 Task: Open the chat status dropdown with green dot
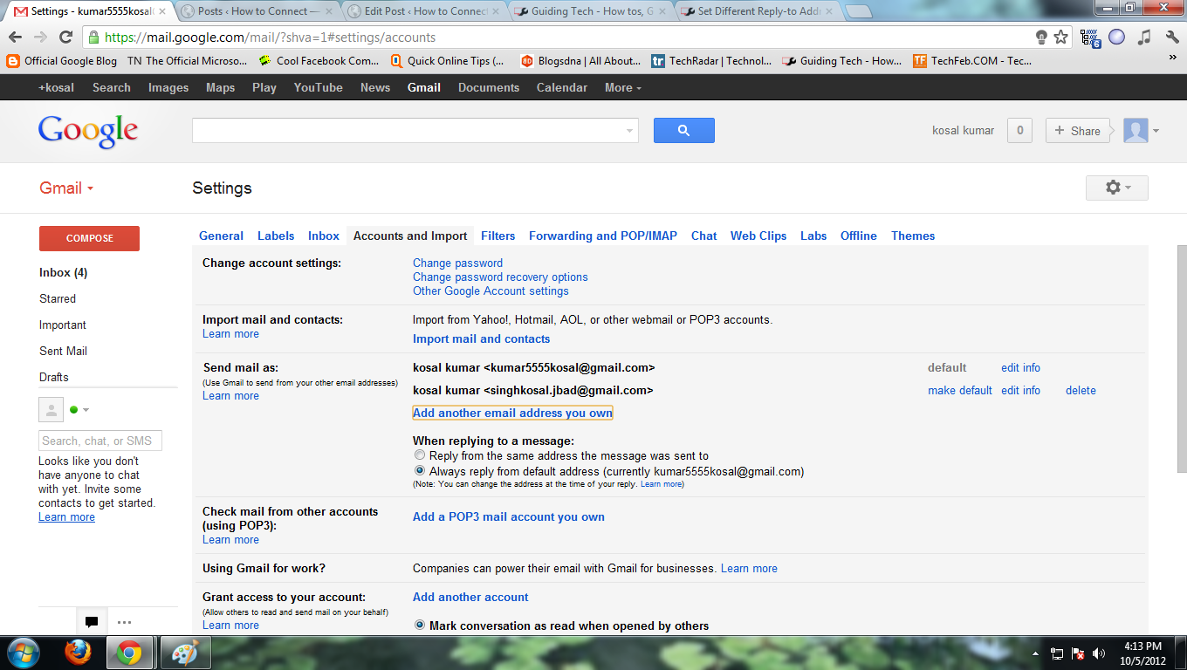(79, 410)
